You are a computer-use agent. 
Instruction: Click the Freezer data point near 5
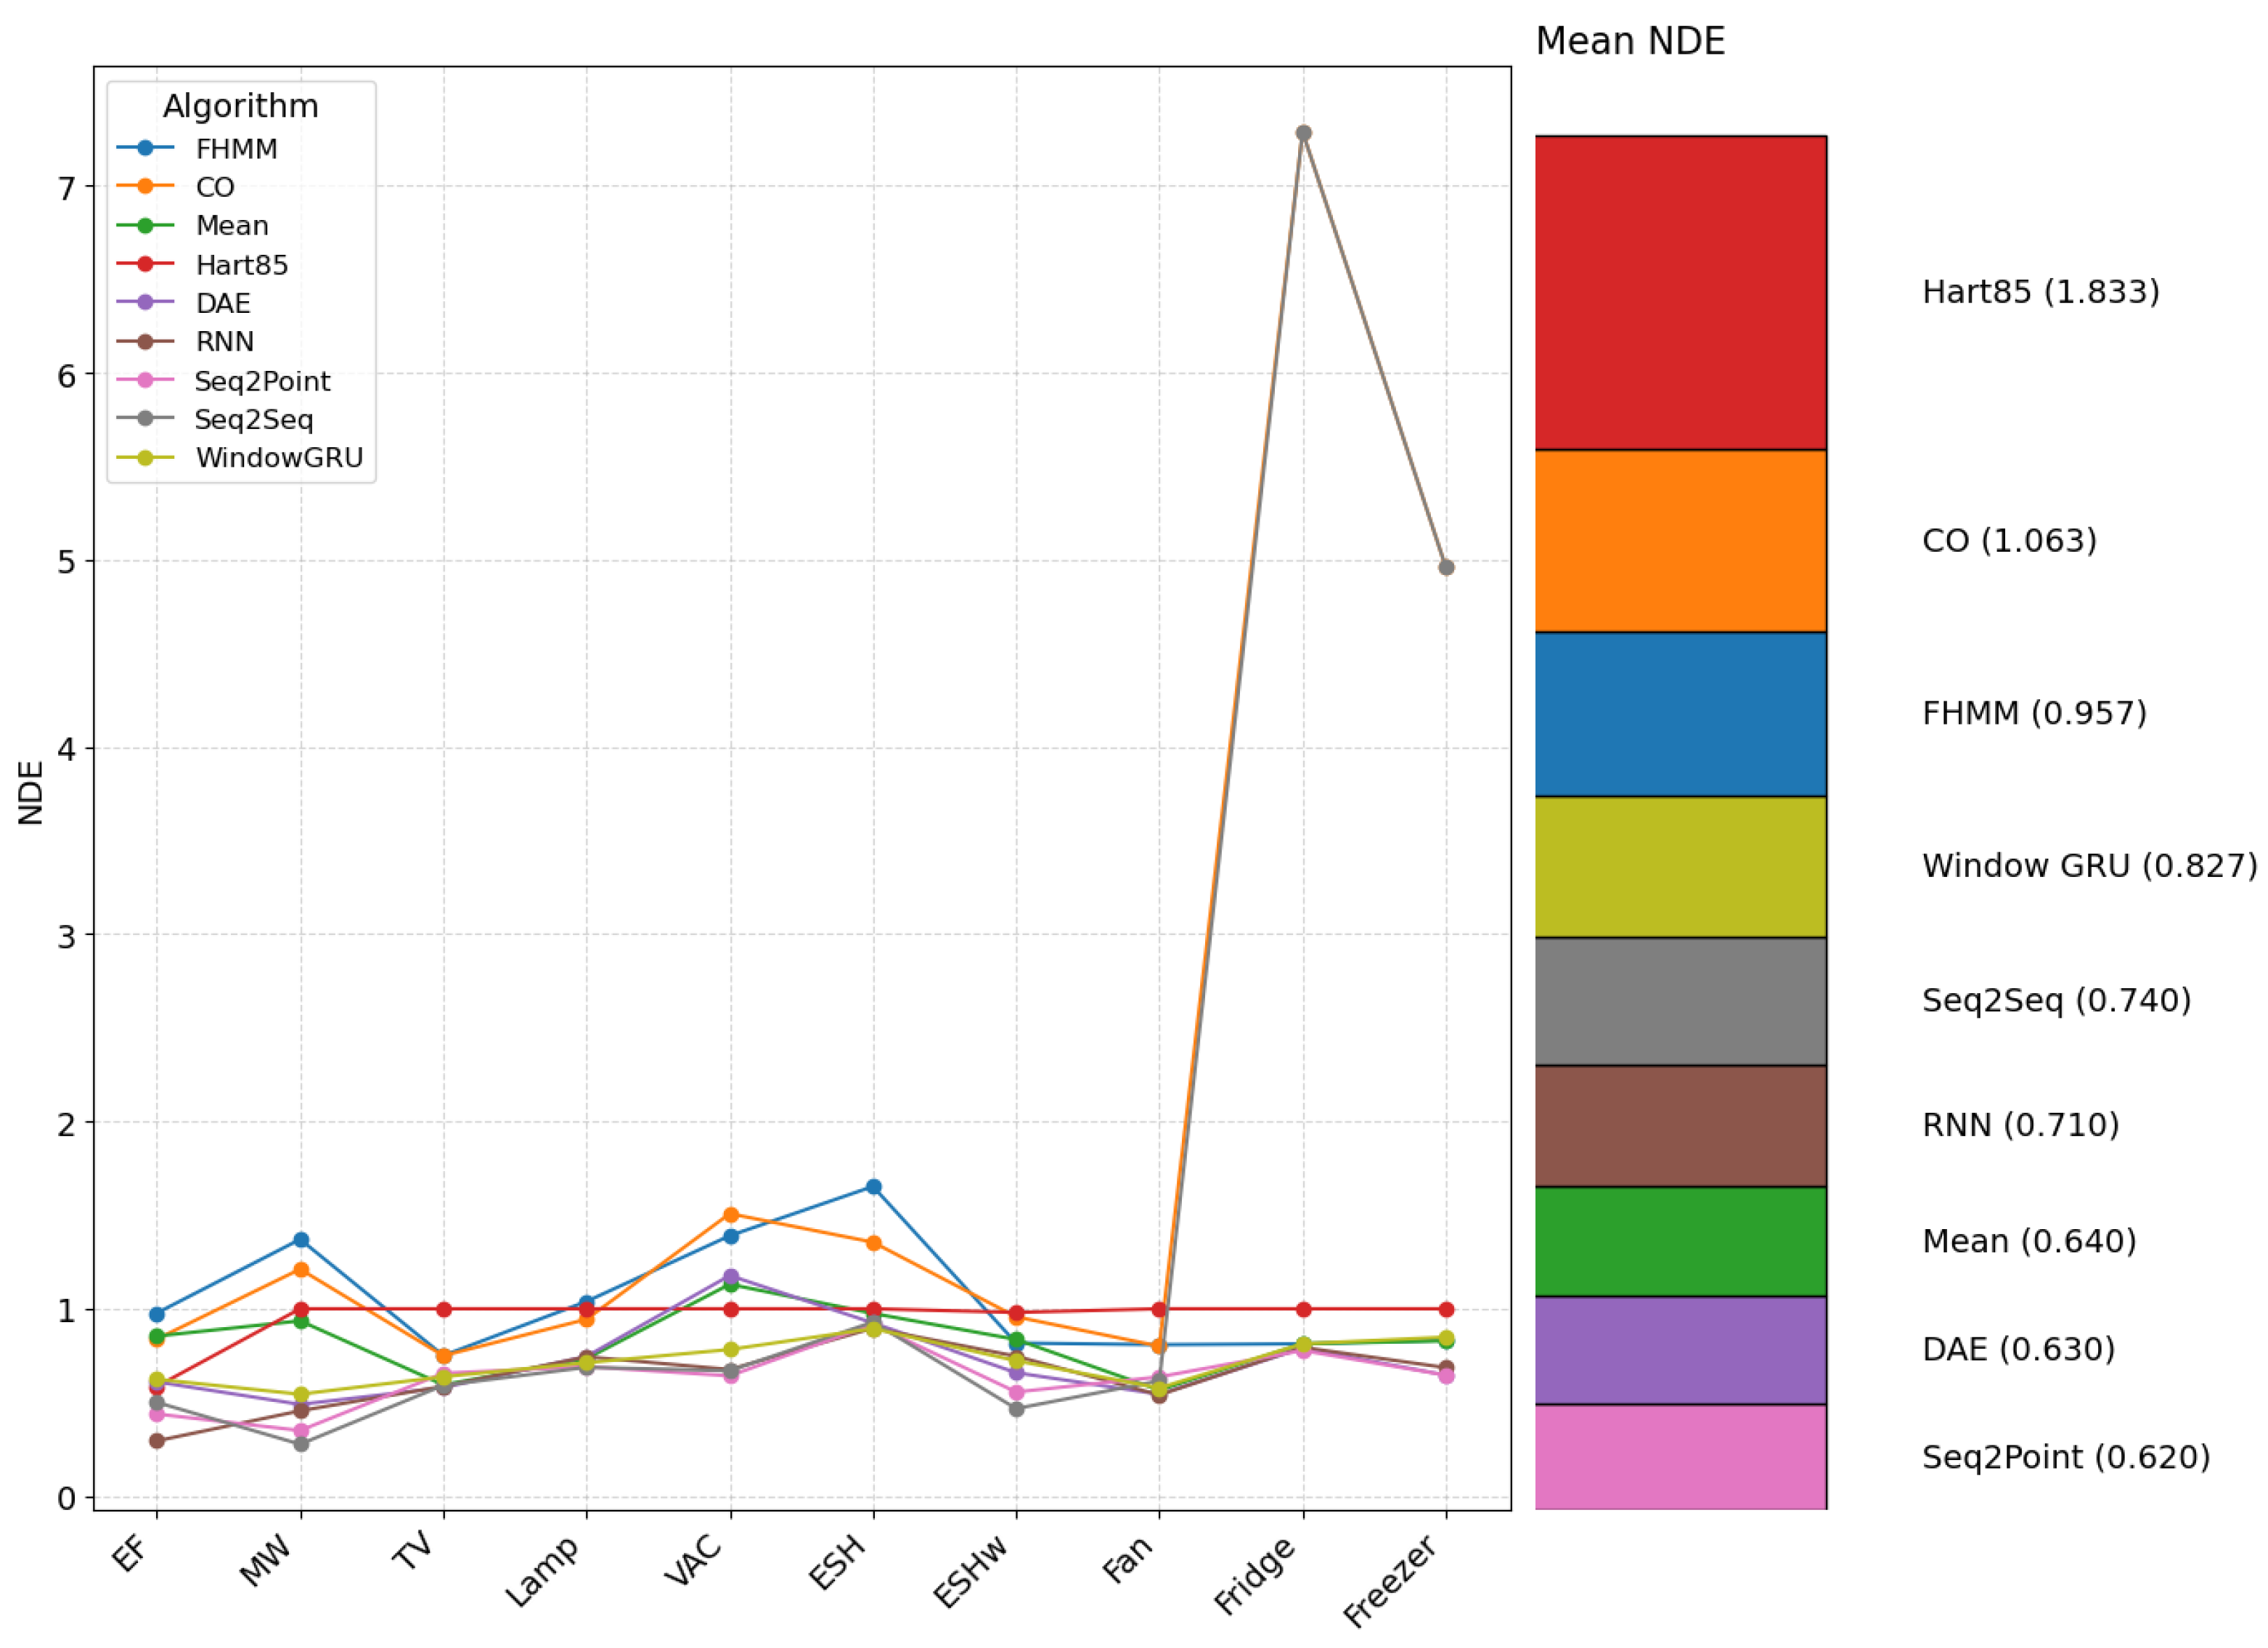click(1446, 567)
